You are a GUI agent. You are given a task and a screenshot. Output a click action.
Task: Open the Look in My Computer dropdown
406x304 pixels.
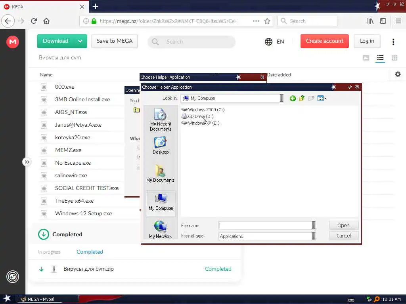pos(282,98)
